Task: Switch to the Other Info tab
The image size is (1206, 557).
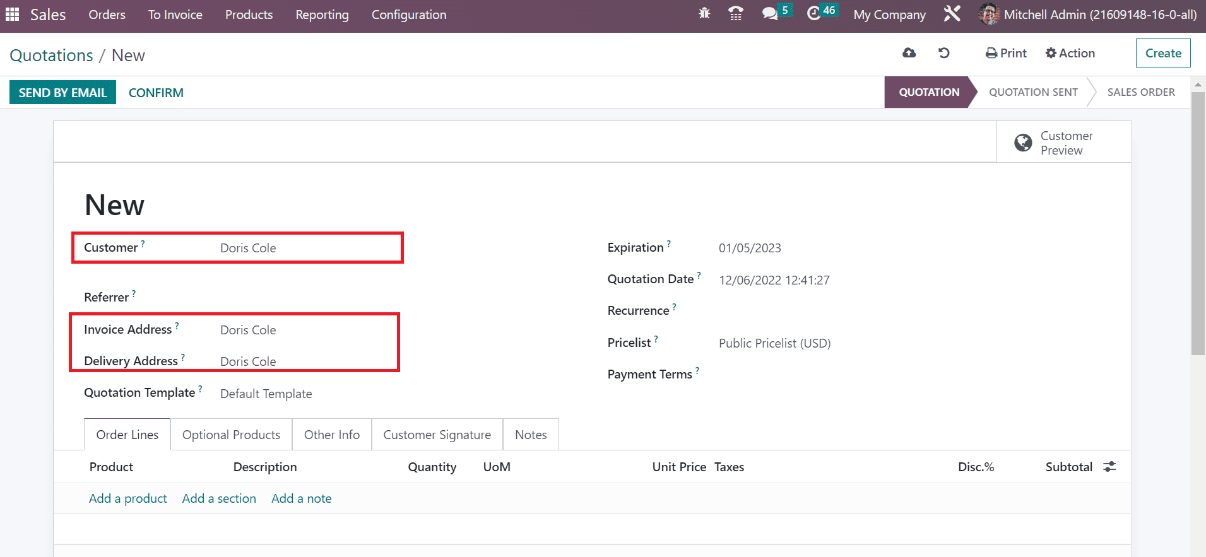Action: tap(332, 435)
